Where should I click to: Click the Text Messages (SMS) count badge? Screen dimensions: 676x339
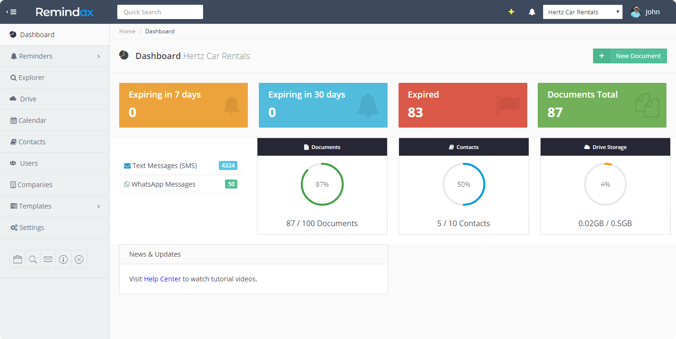[x=228, y=165]
